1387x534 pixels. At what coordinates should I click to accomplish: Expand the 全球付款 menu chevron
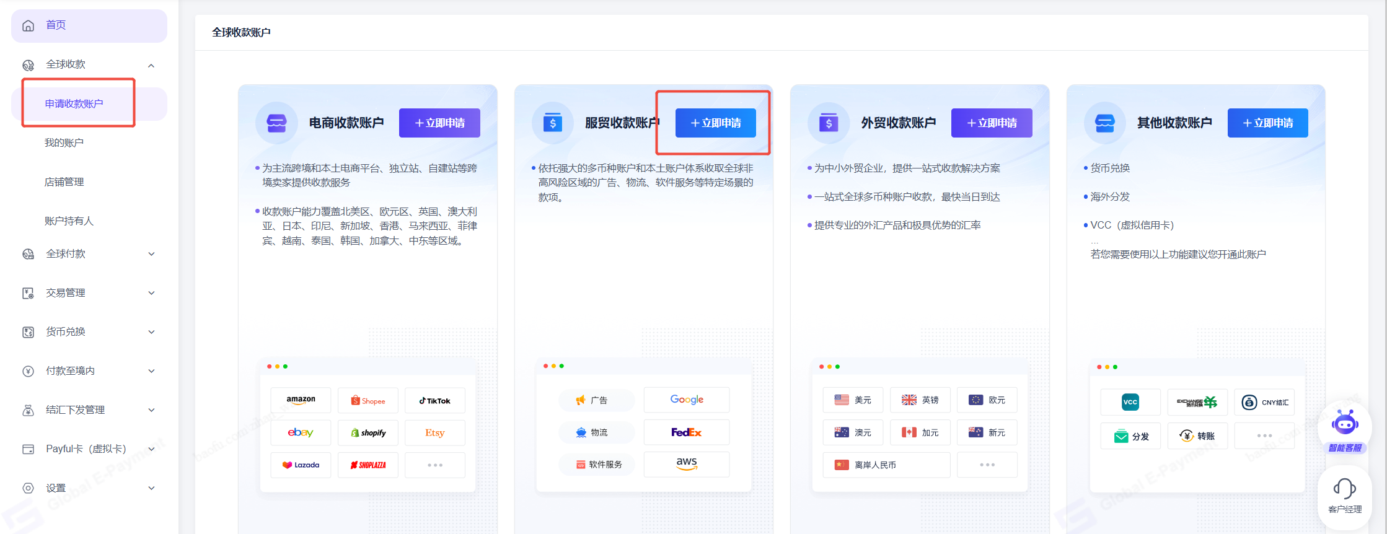[x=151, y=254]
